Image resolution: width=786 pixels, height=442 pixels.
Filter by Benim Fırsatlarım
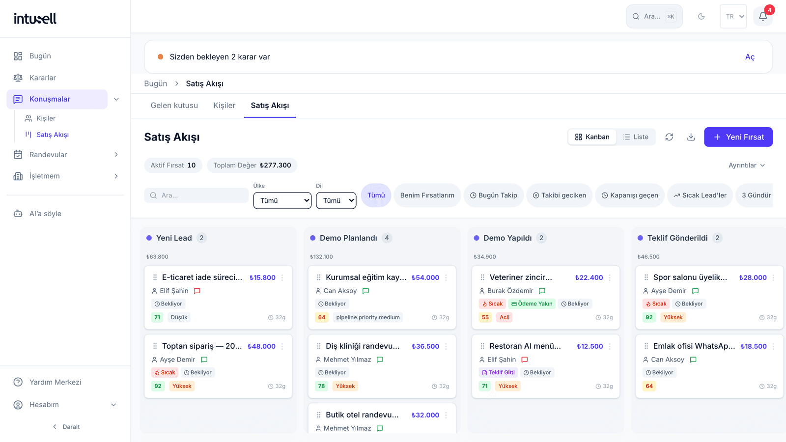pos(427,195)
